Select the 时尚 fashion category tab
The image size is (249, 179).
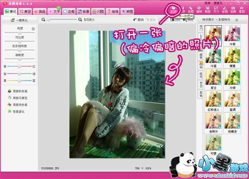(201, 65)
